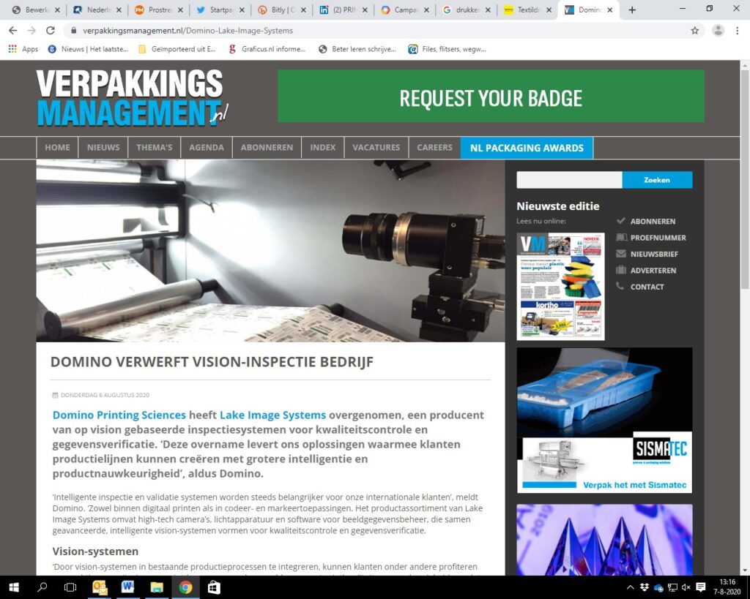Viewport: 750px width, 599px height.
Task: Switch to the Prostre tab
Action: click(x=158, y=10)
